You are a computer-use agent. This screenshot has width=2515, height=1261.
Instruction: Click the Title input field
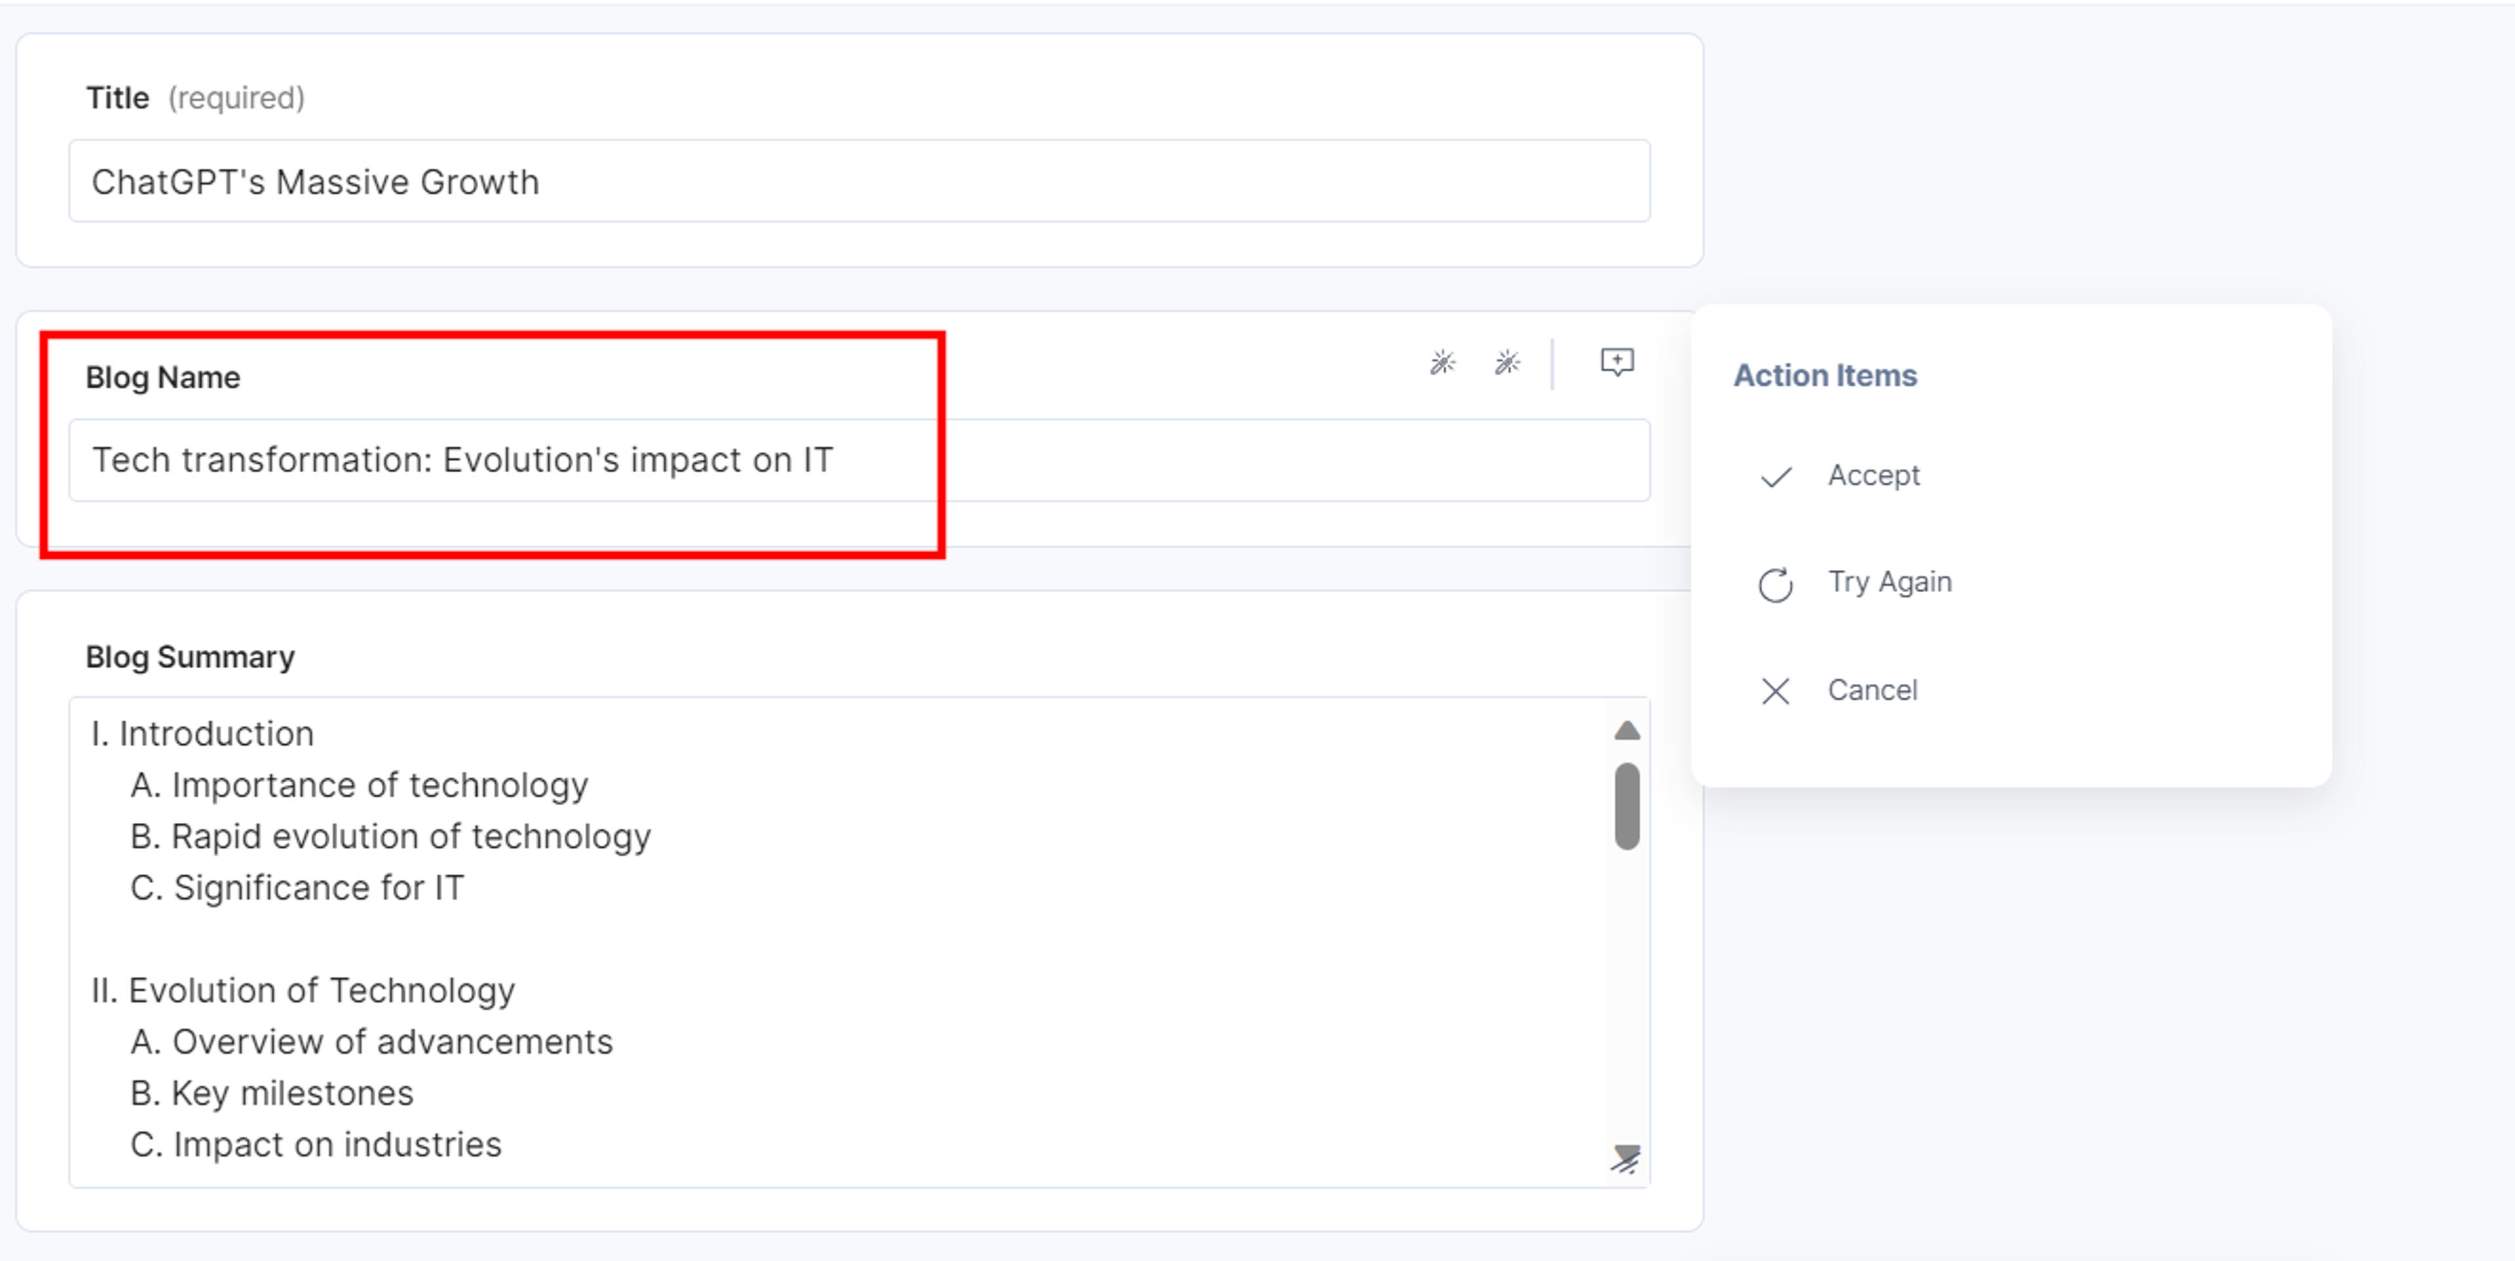(859, 181)
